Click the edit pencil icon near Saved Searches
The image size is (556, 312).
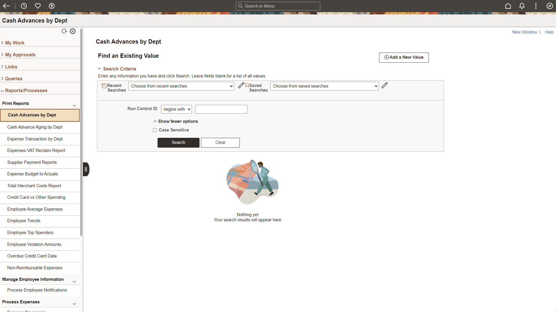[x=385, y=85]
